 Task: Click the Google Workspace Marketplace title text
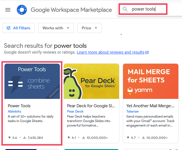tap(71, 10)
